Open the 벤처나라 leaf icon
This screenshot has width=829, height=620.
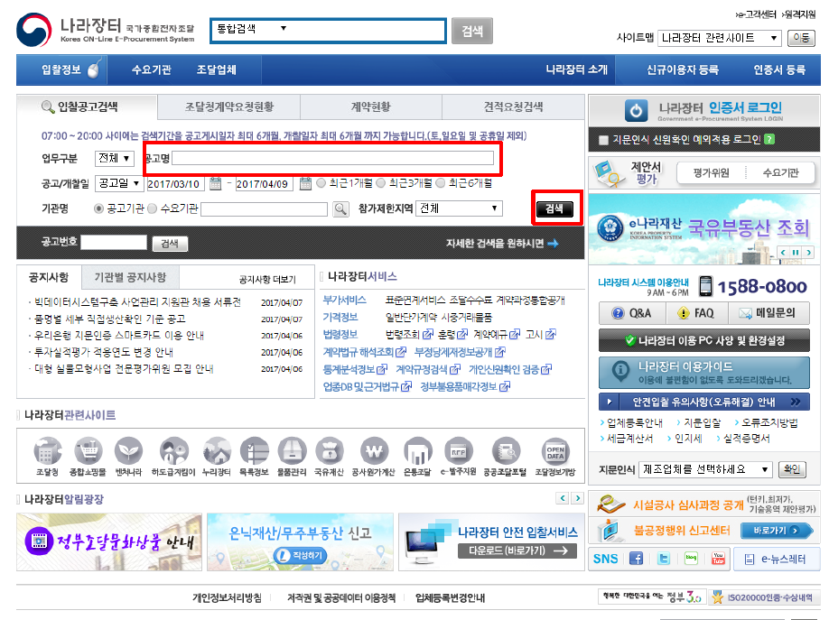(x=128, y=452)
